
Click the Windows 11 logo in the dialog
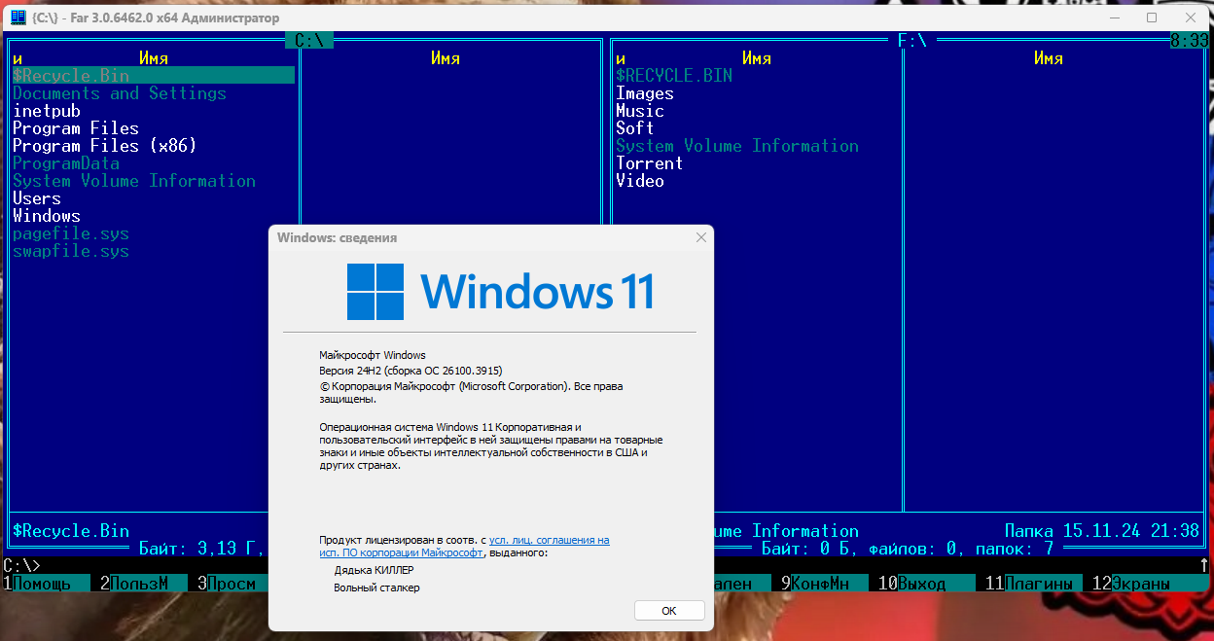tap(500, 292)
